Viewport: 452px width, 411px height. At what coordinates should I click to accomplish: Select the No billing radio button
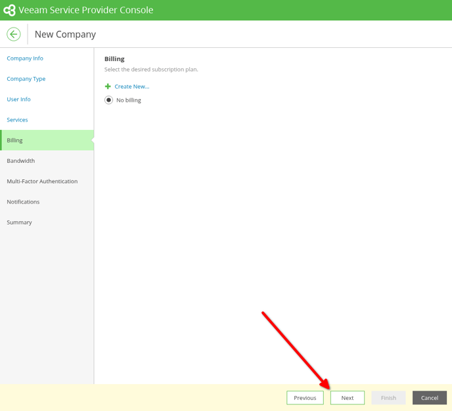(x=108, y=100)
